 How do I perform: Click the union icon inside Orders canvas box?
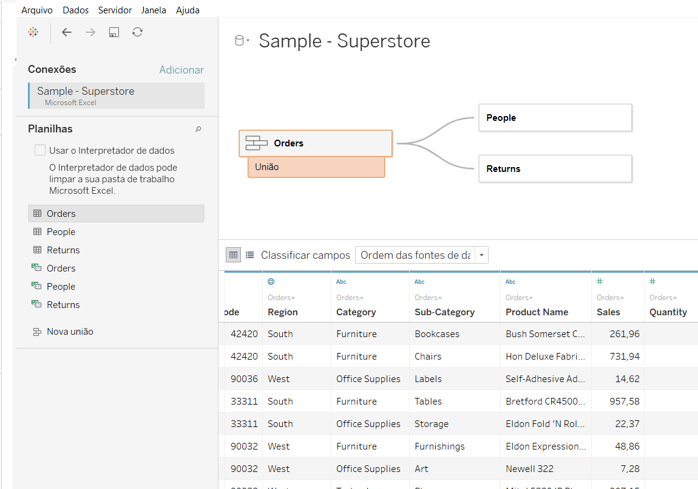coord(256,143)
